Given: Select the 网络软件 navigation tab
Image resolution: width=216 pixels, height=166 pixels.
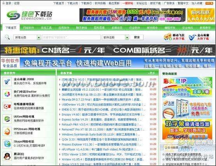Looking at the screenshot, I should 28,28.
